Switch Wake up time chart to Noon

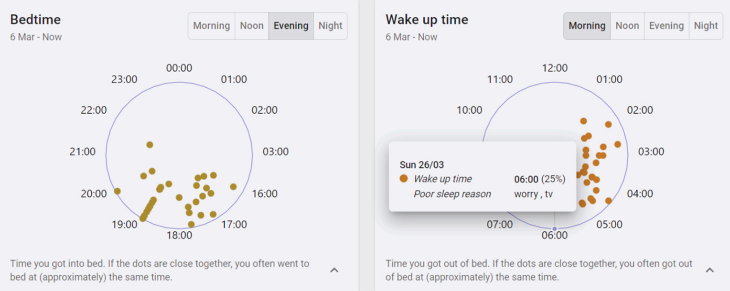pyautogui.click(x=627, y=26)
